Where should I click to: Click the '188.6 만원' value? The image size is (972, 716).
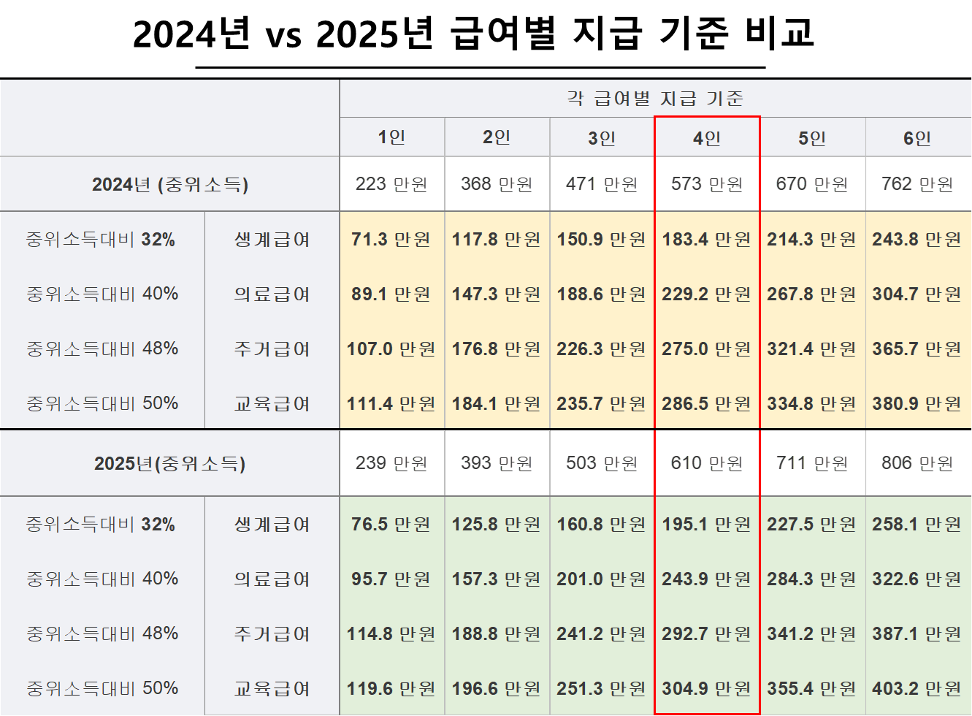(602, 294)
